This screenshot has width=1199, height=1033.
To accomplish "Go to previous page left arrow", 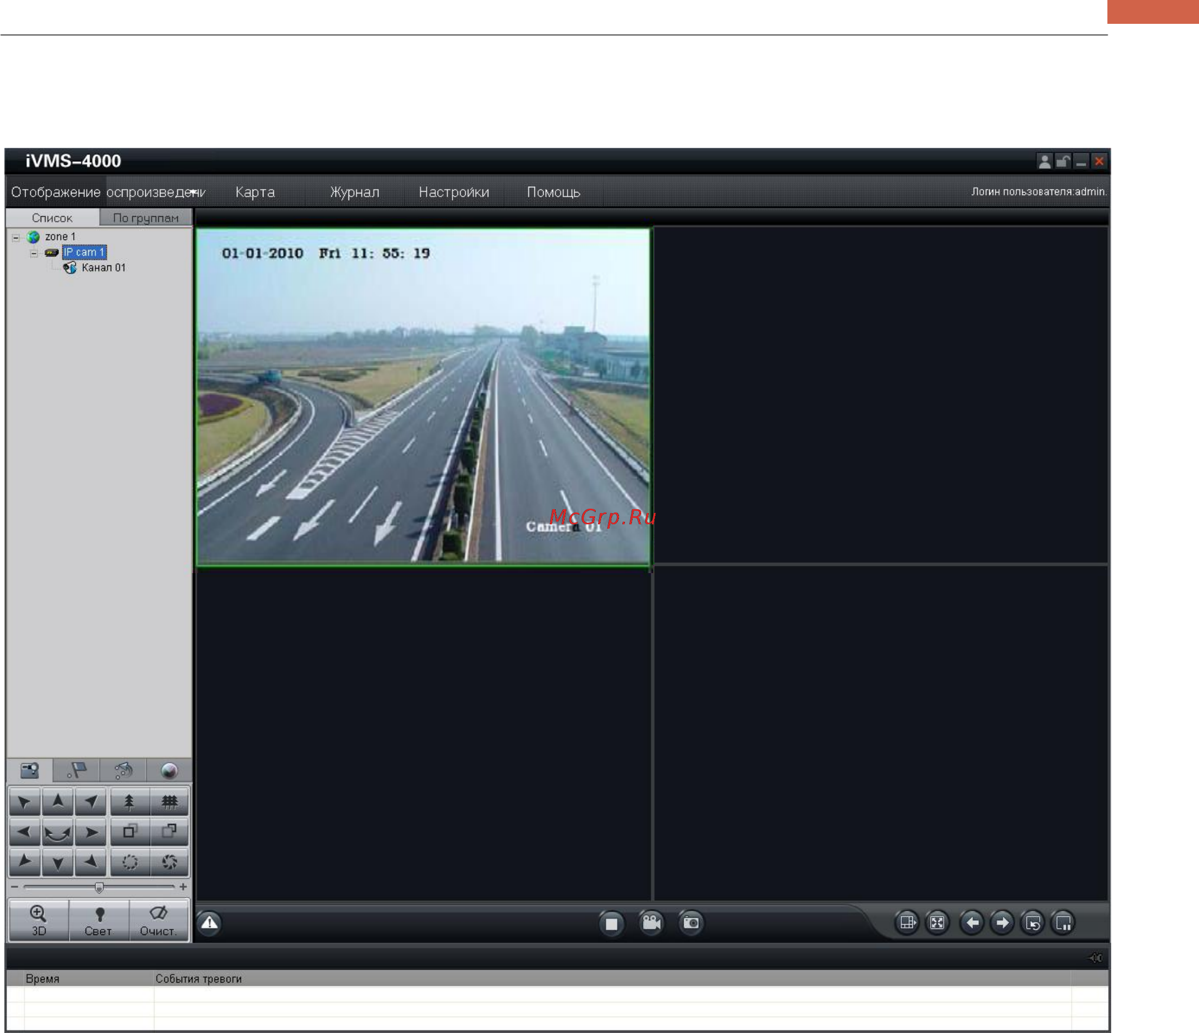I will [972, 922].
